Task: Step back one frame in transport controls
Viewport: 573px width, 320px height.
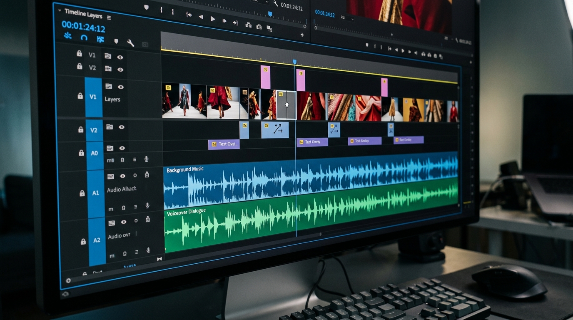Action: point(201,17)
